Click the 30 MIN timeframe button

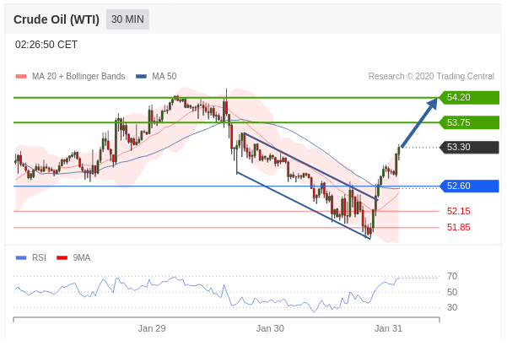pyautogui.click(x=127, y=19)
